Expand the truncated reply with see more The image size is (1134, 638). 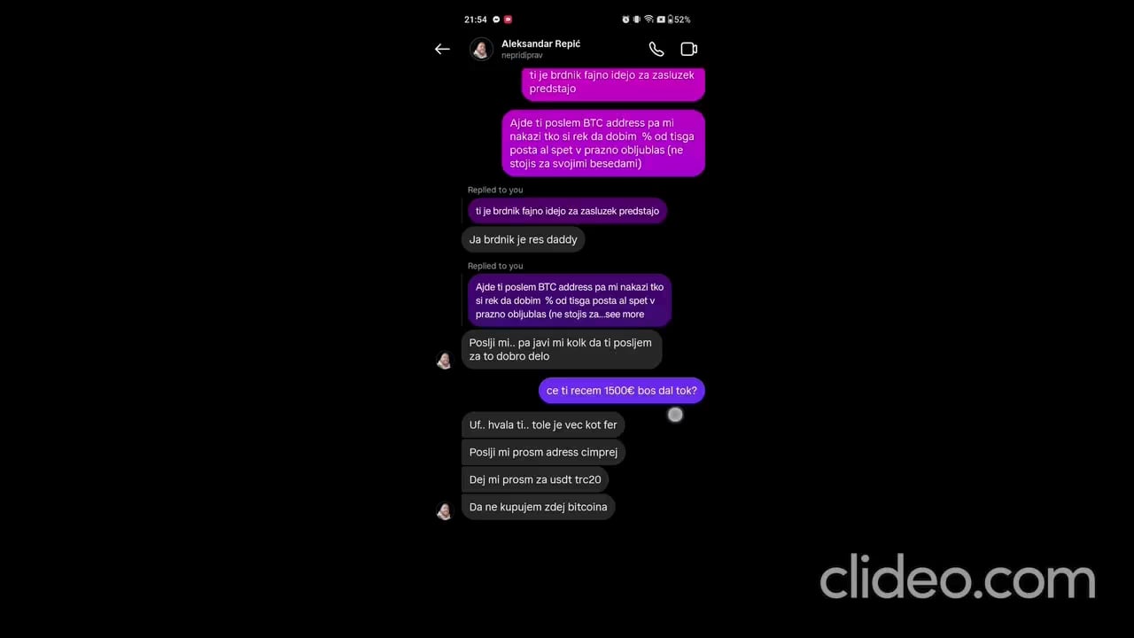click(x=625, y=315)
